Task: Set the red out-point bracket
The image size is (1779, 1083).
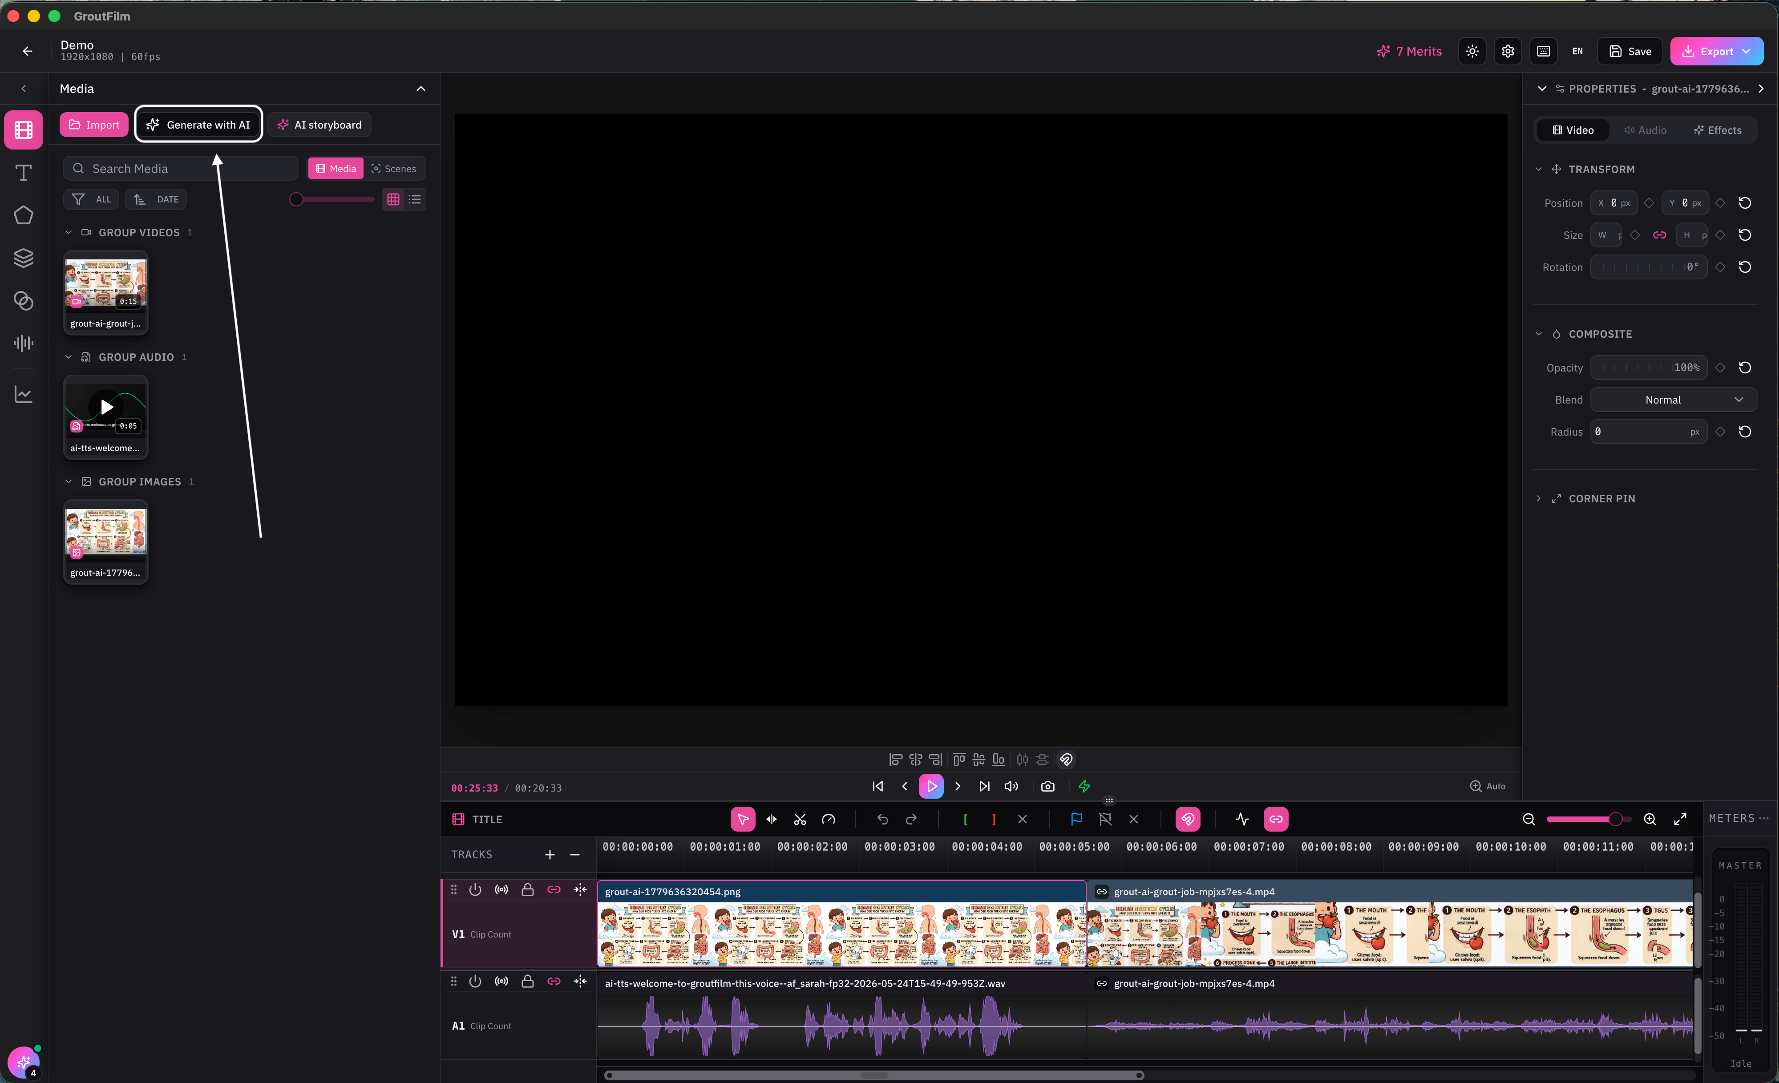Action: tap(994, 820)
